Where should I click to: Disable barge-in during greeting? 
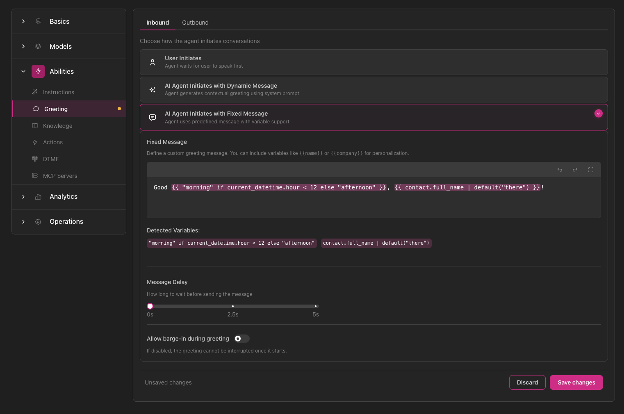[x=241, y=339]
